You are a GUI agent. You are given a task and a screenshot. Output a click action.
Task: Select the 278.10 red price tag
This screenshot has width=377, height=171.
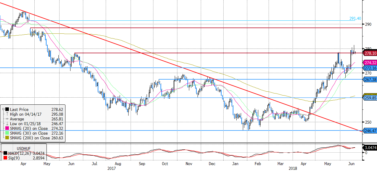[x=370, y=53]
